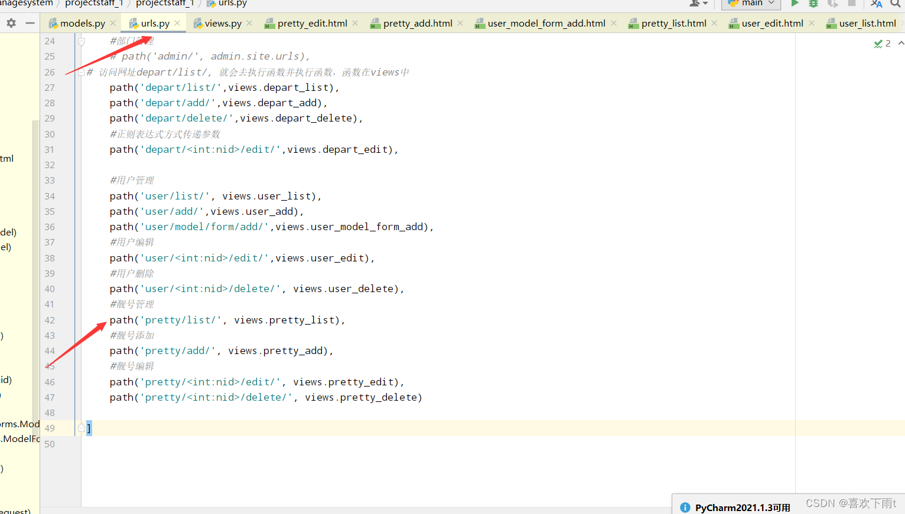Click urls.py in the breadcrumb path
This screenshot has height=514, width=905.
coord(227,4)
